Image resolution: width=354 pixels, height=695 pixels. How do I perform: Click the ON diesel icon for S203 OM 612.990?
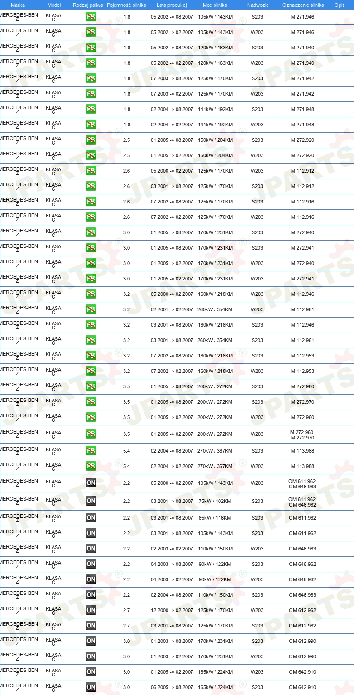click(x=91, y=641)
